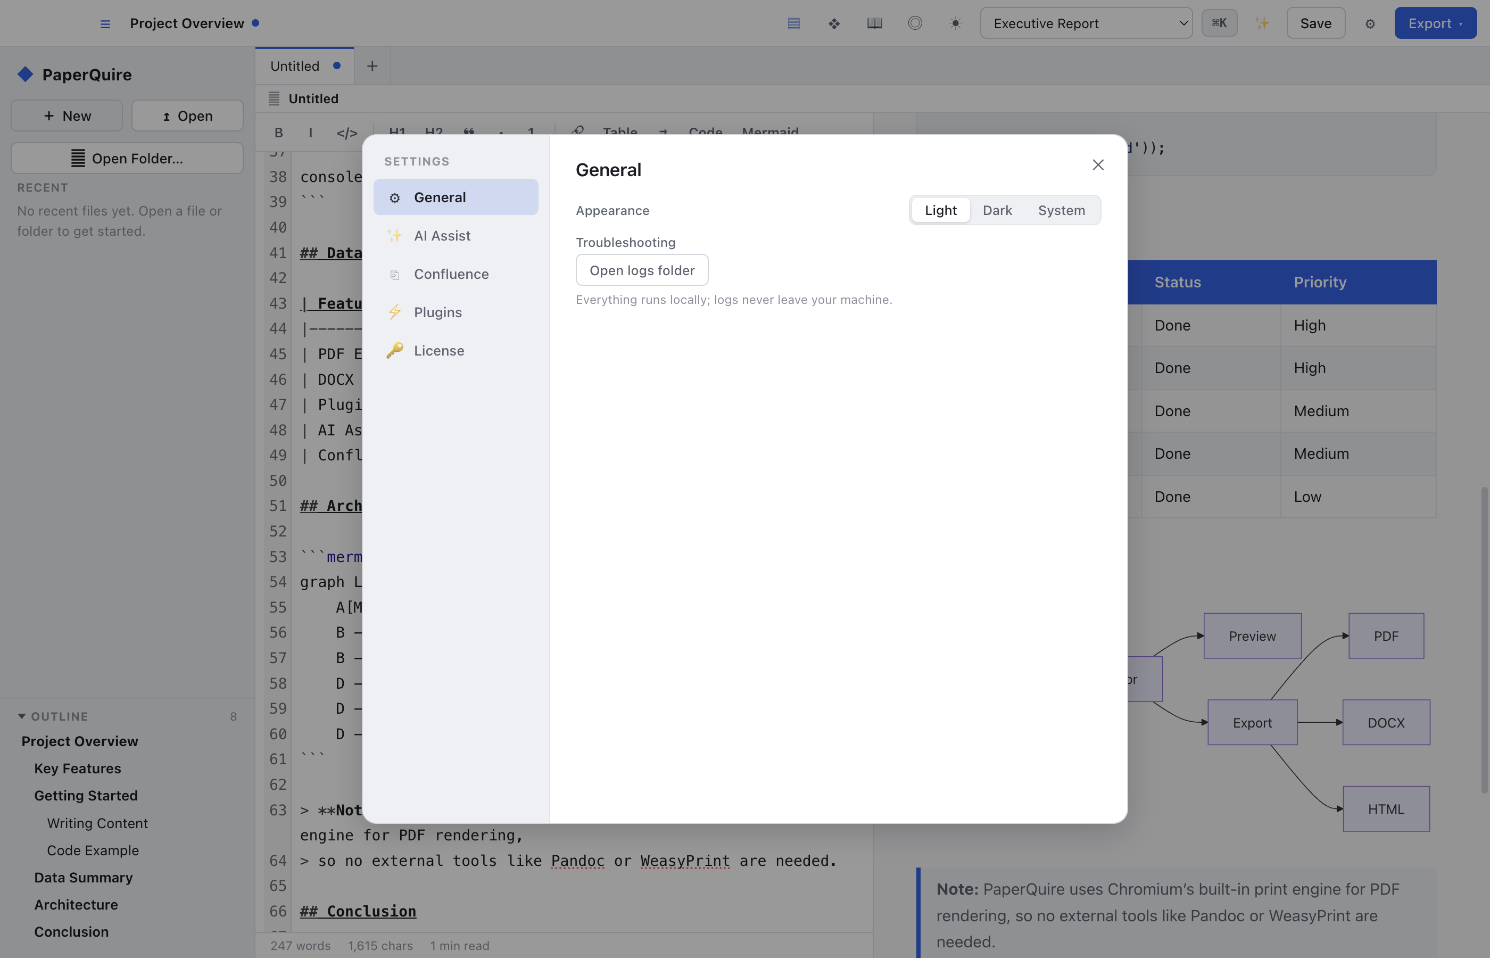Go to Getting Started in the outline
1490x958 pixels.
coord(86,796)
